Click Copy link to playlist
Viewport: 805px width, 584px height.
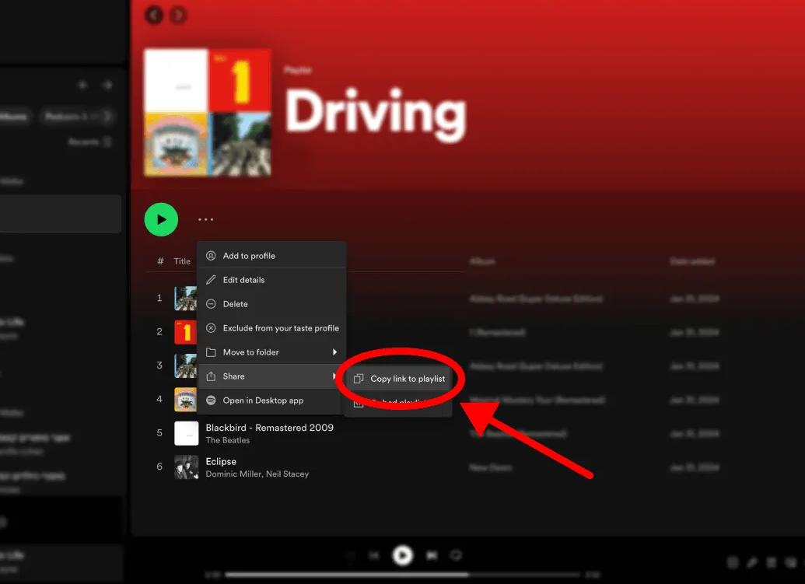click(x=407, y=379)
